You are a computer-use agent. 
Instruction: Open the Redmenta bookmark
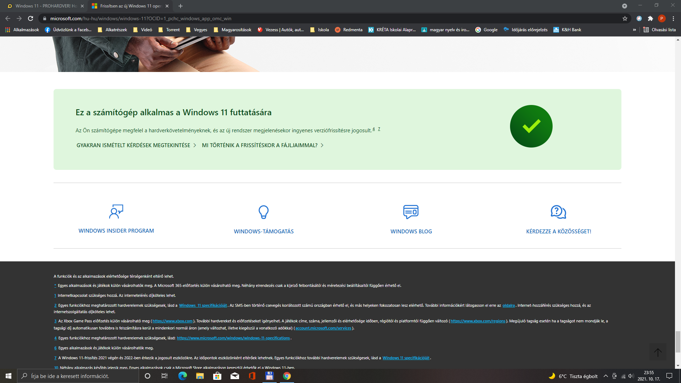tap(349, 30)
